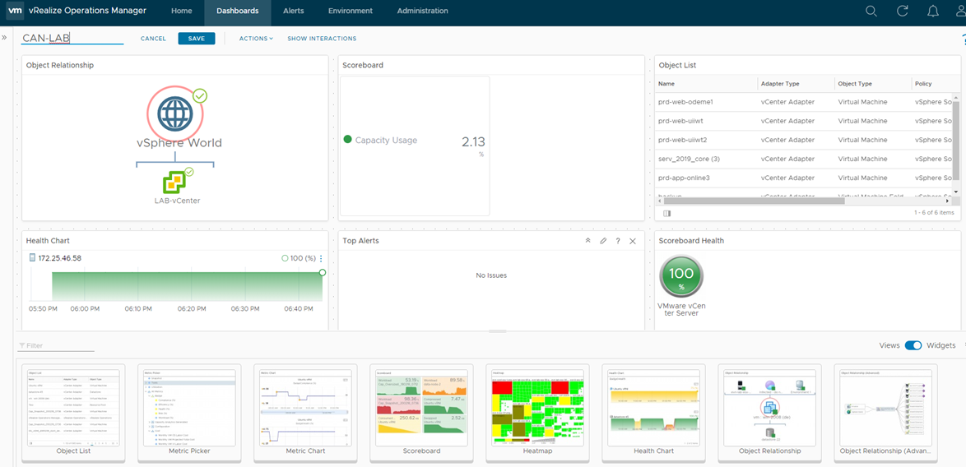The width and height of the screenshot is (966, 467).
Task: Open the notifications bell icon
Action: pyautogui.click(x=933, y=11)
